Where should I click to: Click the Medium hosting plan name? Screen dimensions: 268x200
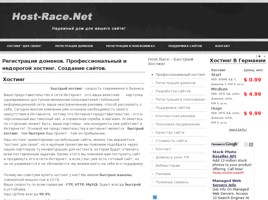tap(219, 89)
